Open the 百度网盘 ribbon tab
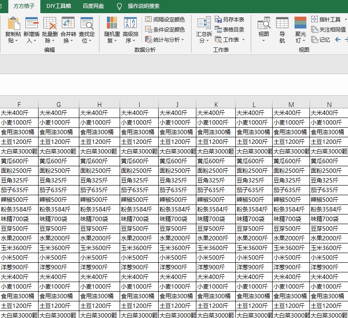 coord(93,6)
